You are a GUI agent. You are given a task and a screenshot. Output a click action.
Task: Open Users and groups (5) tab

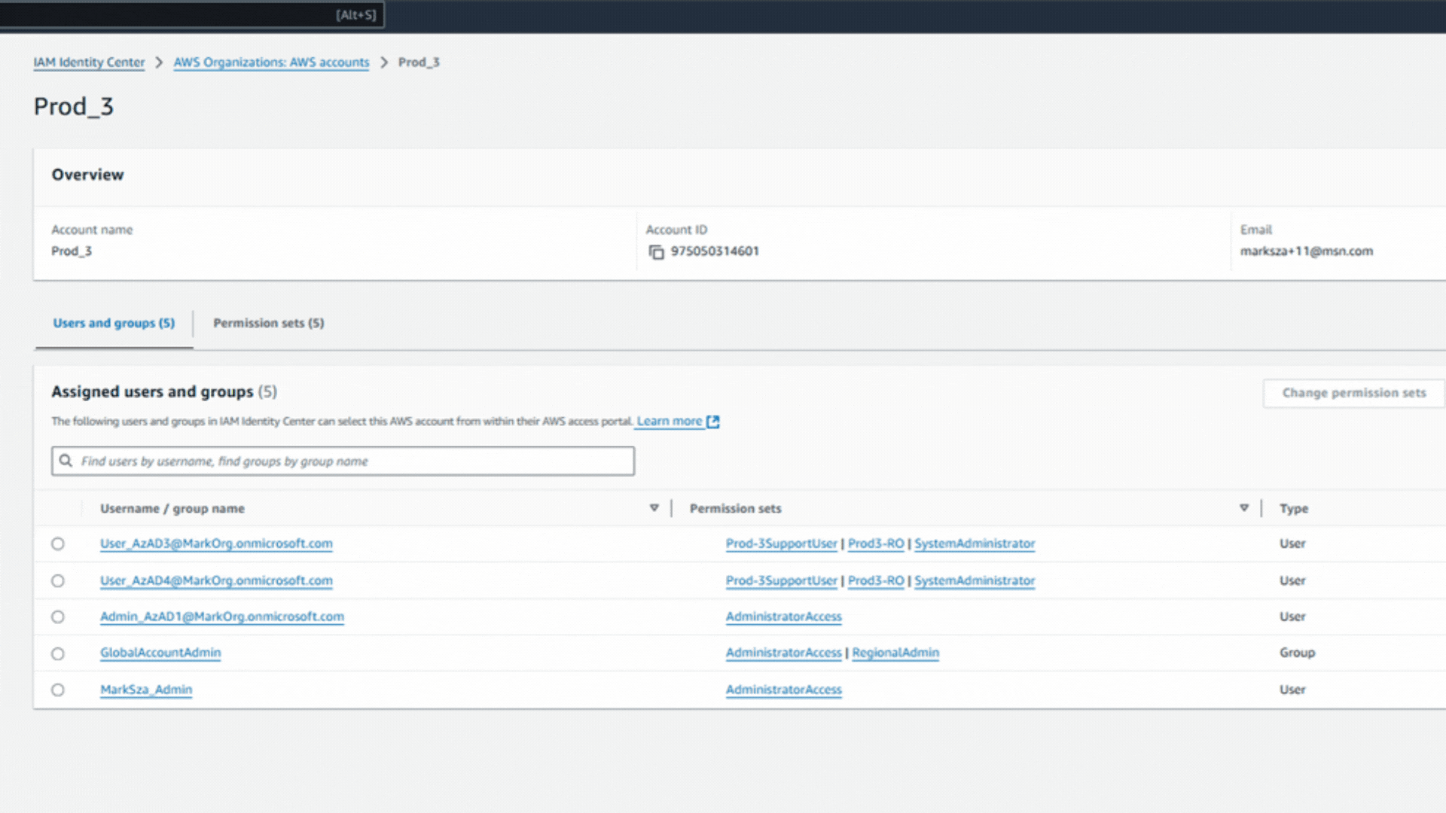114,323
